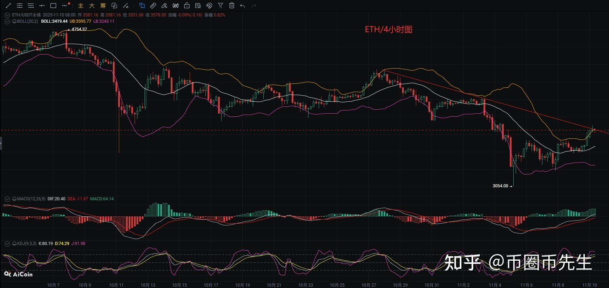This screenshot has height=288, width=609.
Task: Toggle the MACD indicator alert bell
Action: tap(14, 199)
